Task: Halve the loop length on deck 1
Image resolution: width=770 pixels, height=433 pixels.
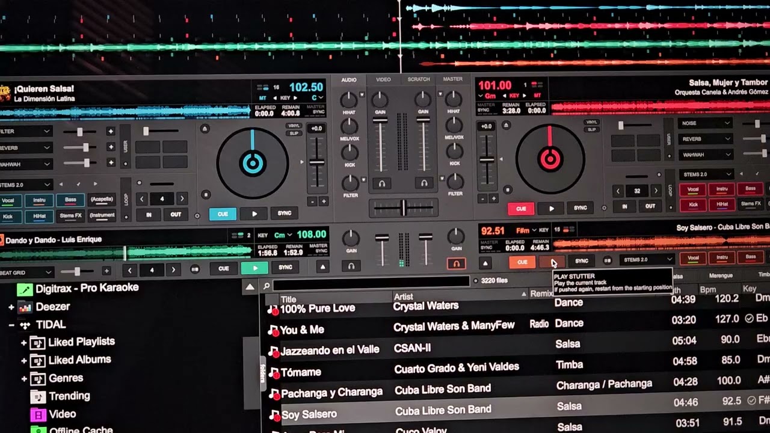Action: click(x=142, y=198)
